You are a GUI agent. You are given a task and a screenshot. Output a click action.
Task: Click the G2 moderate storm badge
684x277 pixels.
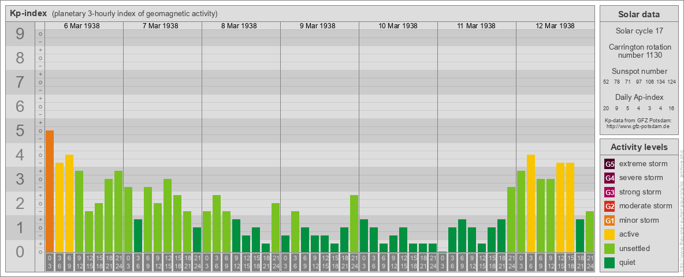tap(609, 206)
